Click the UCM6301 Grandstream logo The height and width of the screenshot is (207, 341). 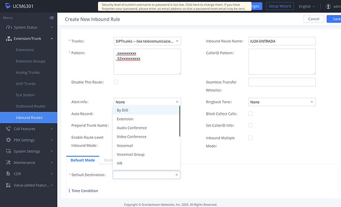(8, 6)
